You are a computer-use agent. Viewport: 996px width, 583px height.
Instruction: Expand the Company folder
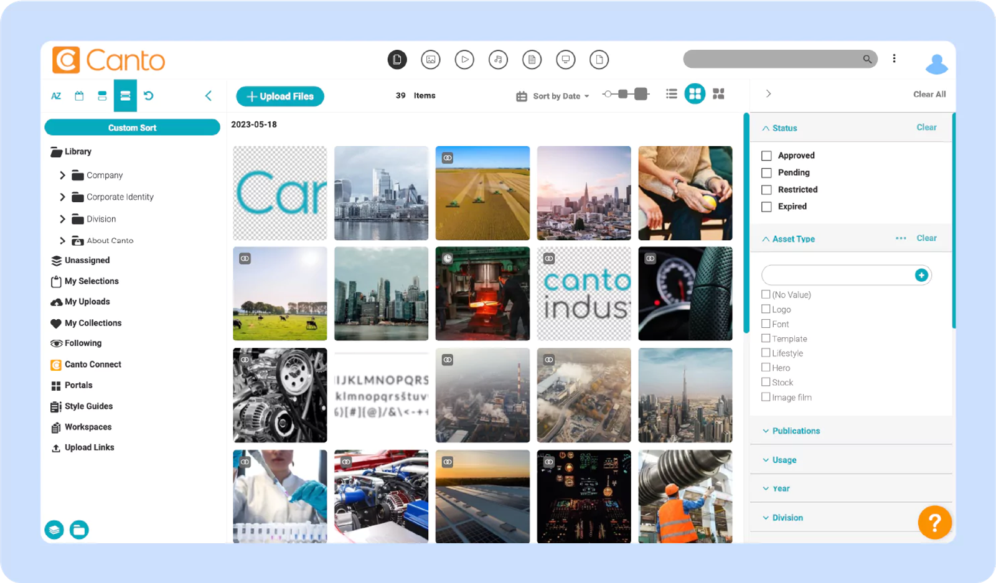62,175
